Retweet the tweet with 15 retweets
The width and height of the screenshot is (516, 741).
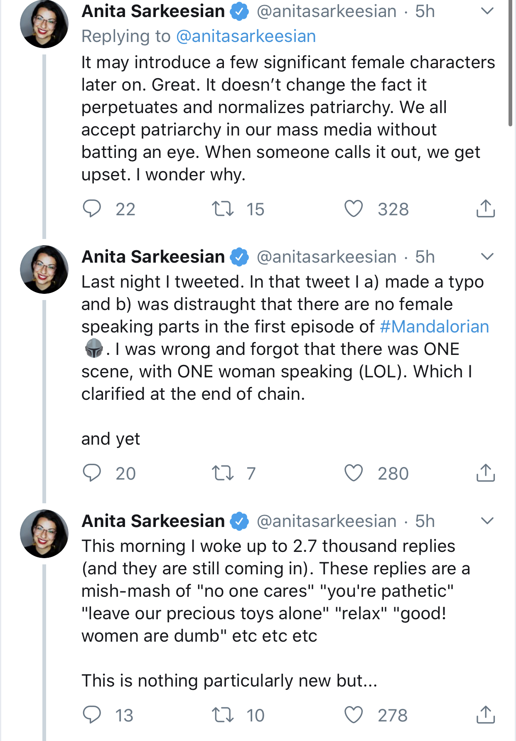(223, 209)
